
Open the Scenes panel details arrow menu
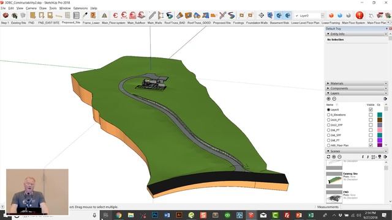tap(385, 156)
